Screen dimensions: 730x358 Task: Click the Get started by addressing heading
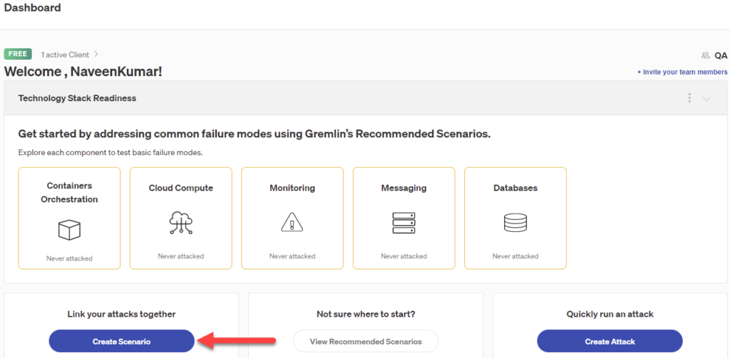point(255,135)
